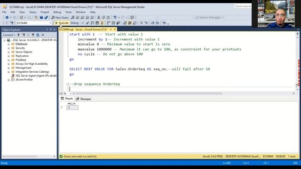Open the 133 % zoom dropdown
The width and height of the screenshot is (301, 169).
71,93
